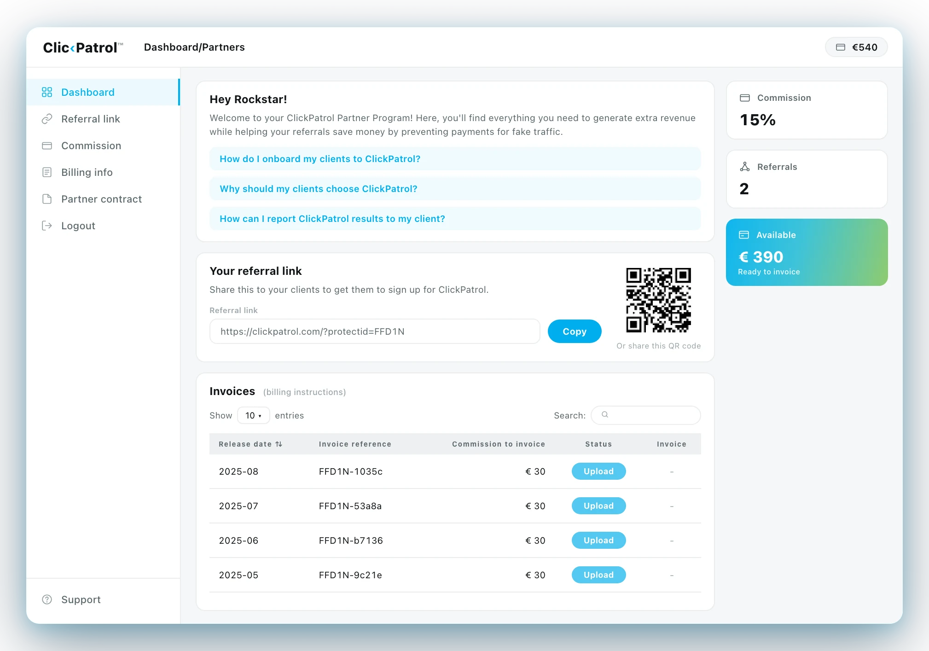Viewport: 929px width, 651px height.
Task: Click the 'Or share this QR code' caption
Action: (x=658, y=346)
